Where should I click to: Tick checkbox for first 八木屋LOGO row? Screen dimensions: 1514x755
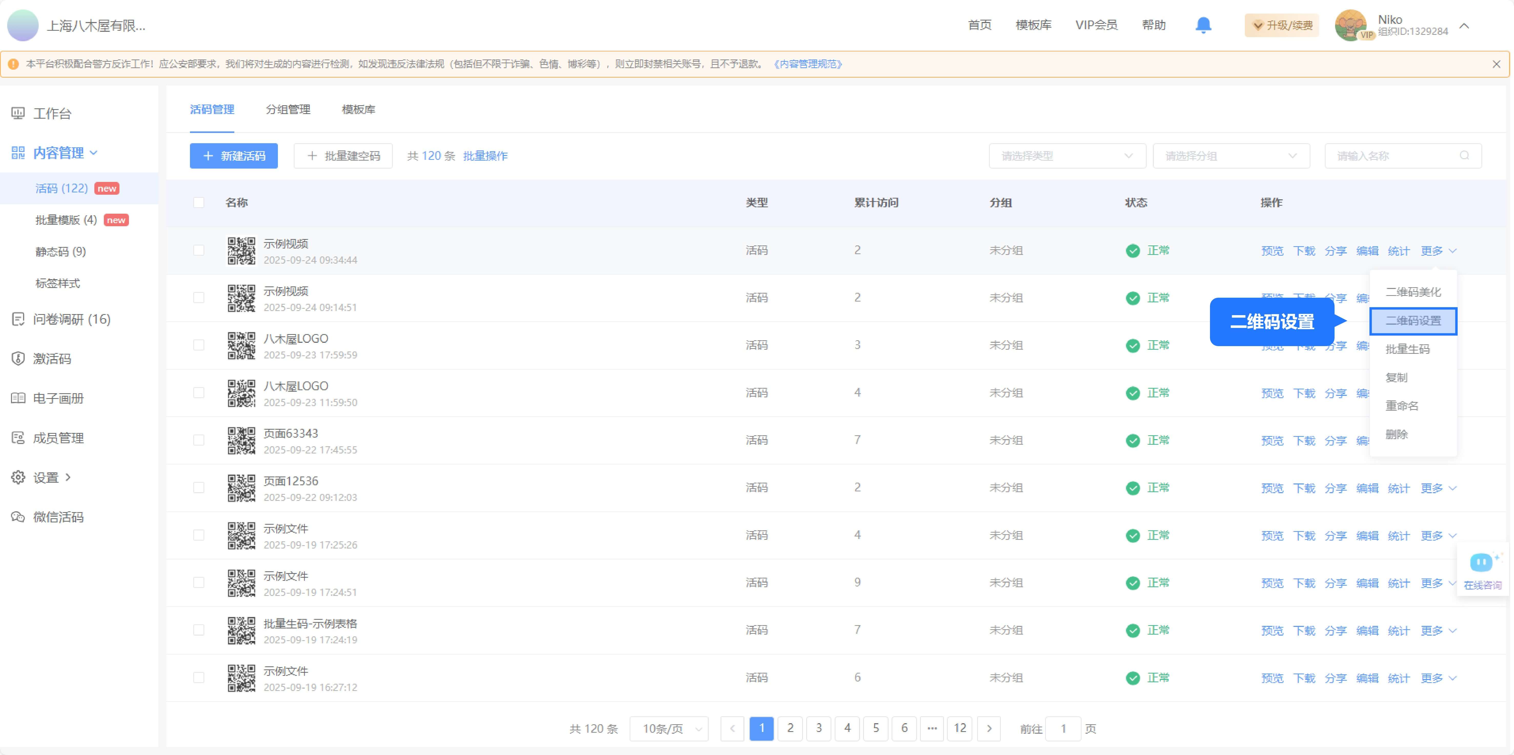[199, 345]
